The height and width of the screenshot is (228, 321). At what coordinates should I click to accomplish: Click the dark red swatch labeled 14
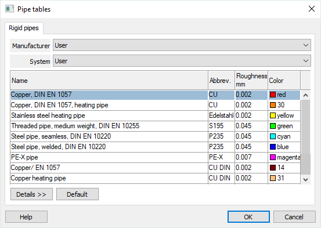tap(273, 168)
